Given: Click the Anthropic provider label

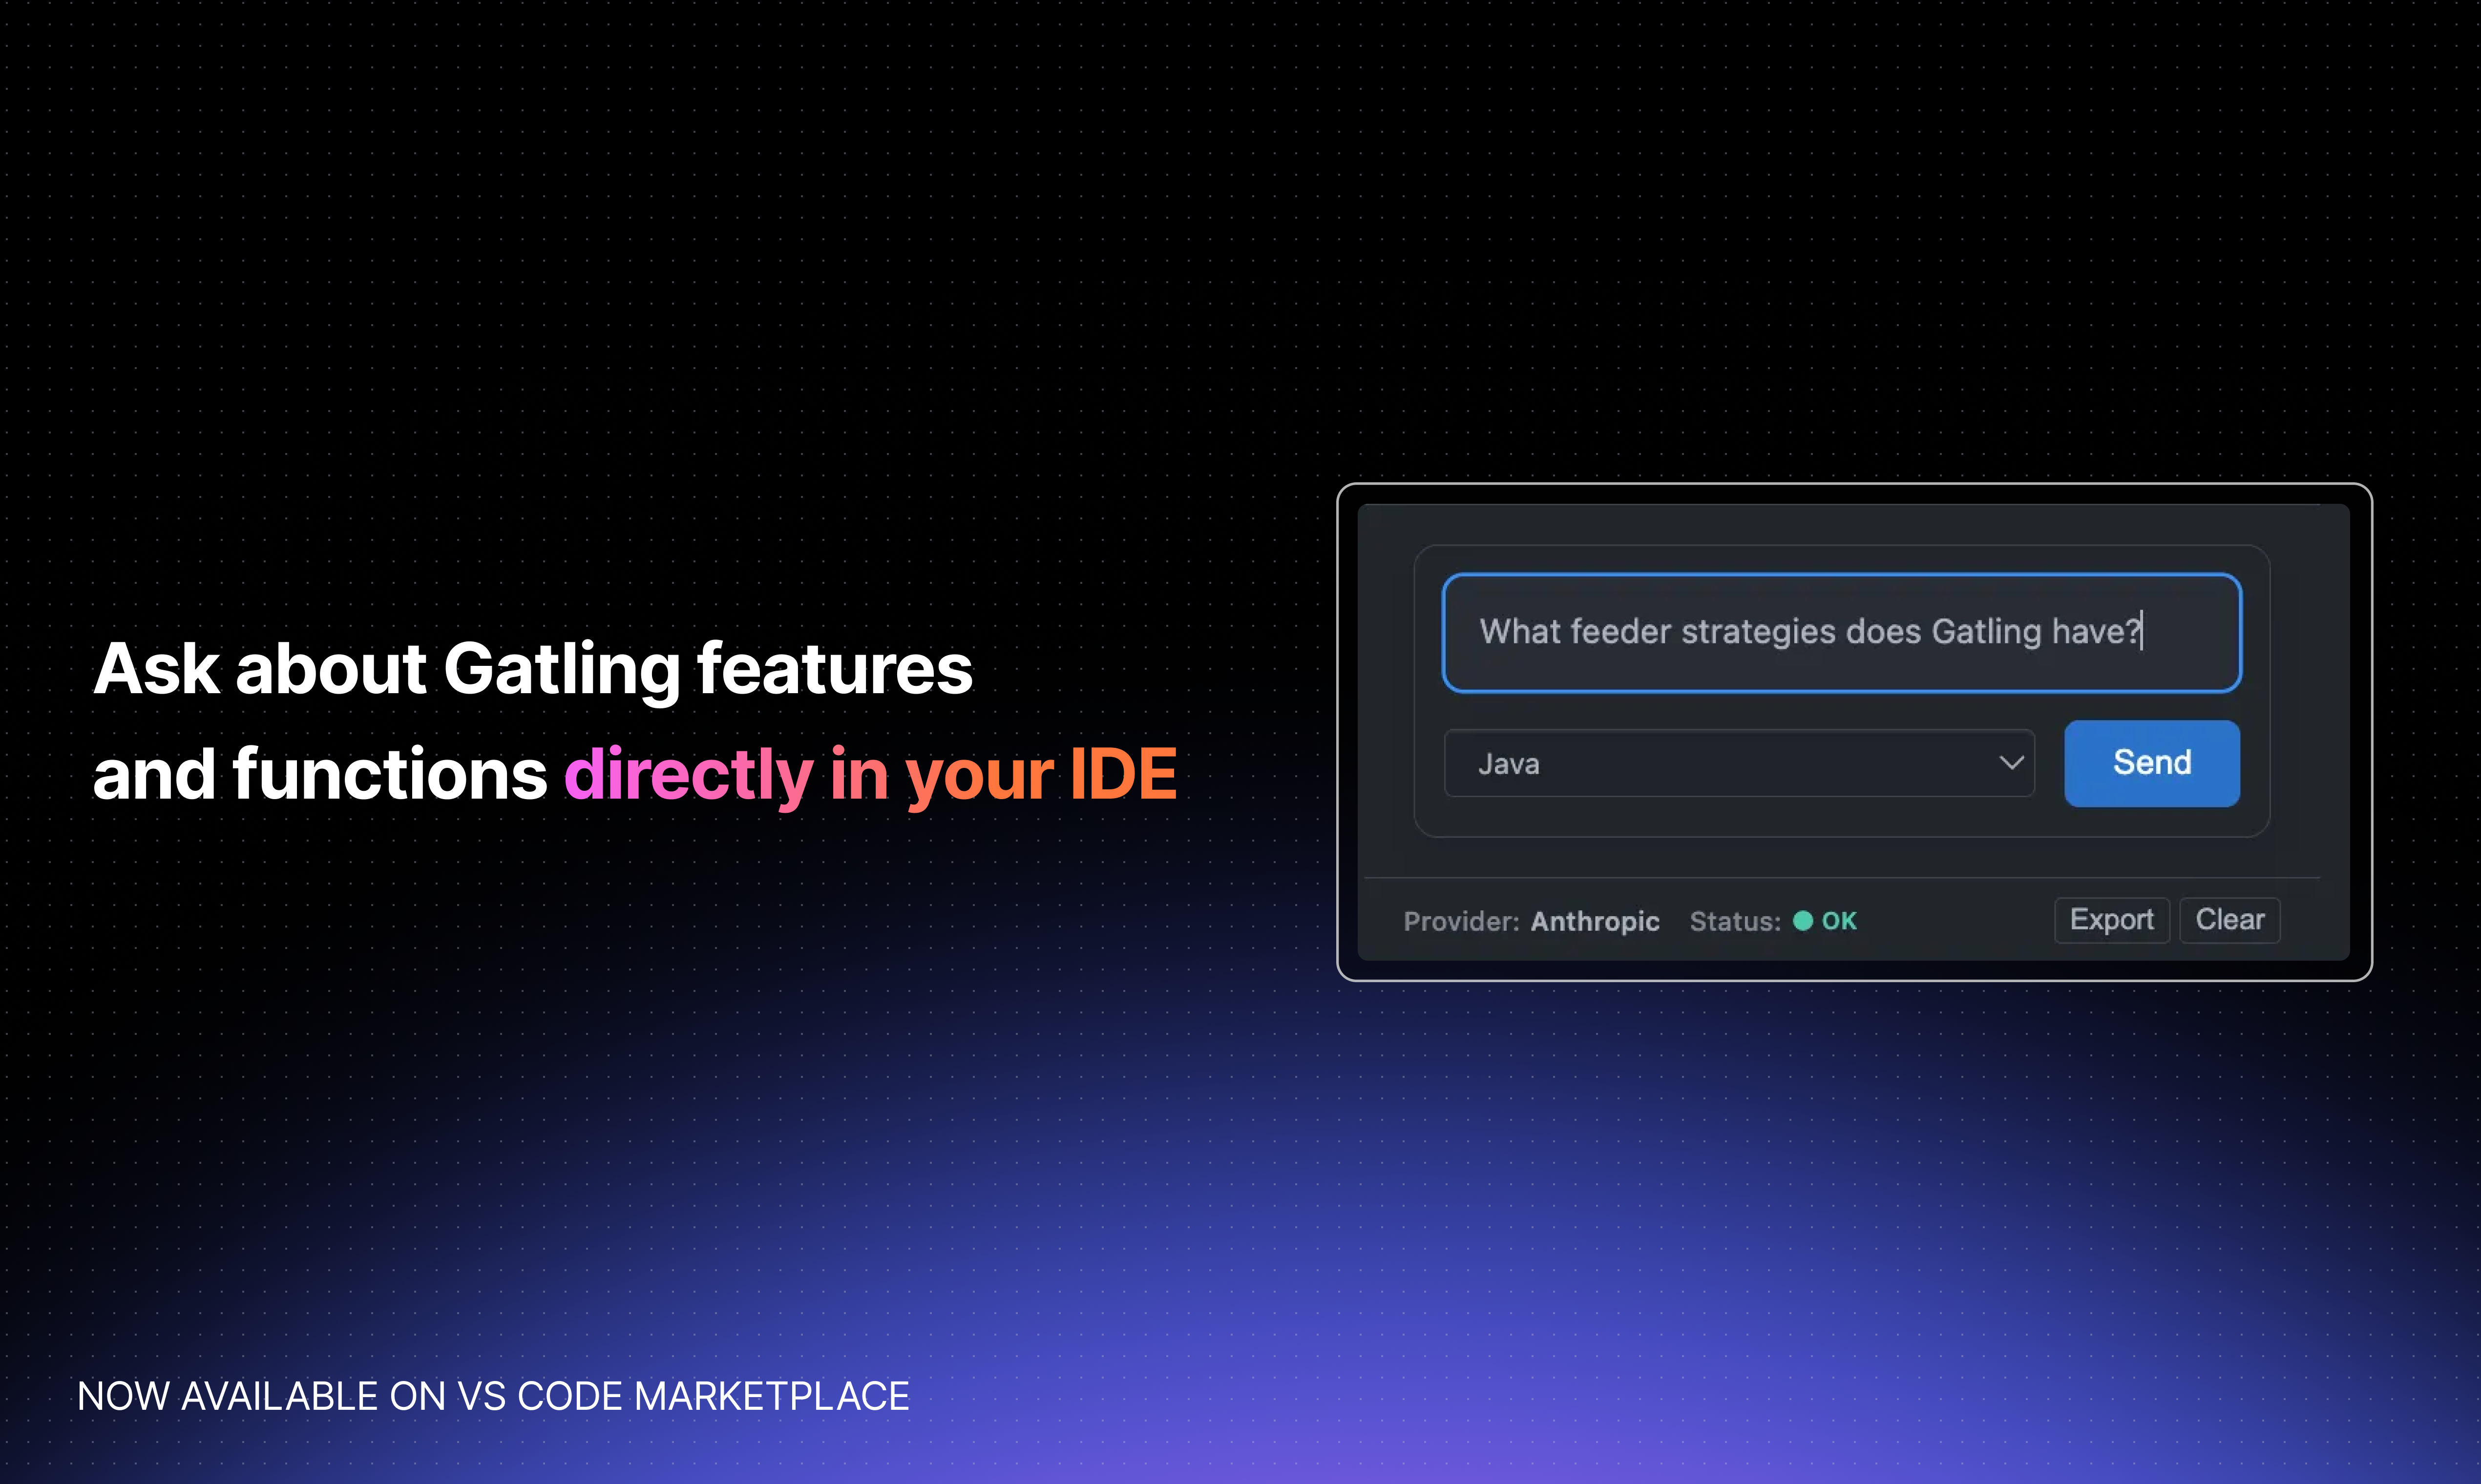Looking at the screenshot, I should [x=1595, y=921].
